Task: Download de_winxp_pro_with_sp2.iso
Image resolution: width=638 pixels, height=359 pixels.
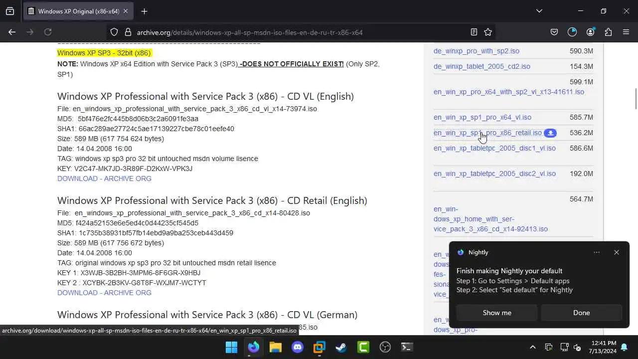Action: pyautogui.click(x=477, y=51)
